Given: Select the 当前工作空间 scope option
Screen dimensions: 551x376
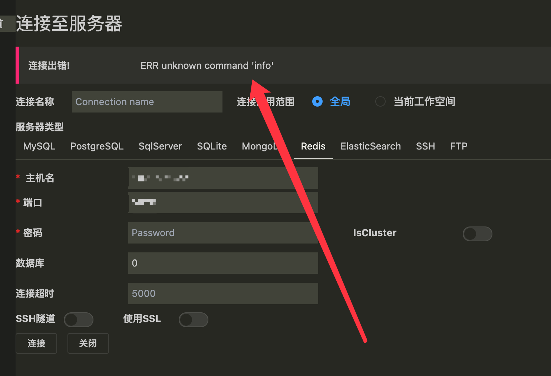Looking at the screenshot, I should pos(380,101).
